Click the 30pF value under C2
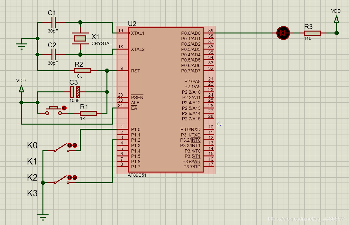The width and height of the screenshot is (349, 225). click(x=53, y=63)
